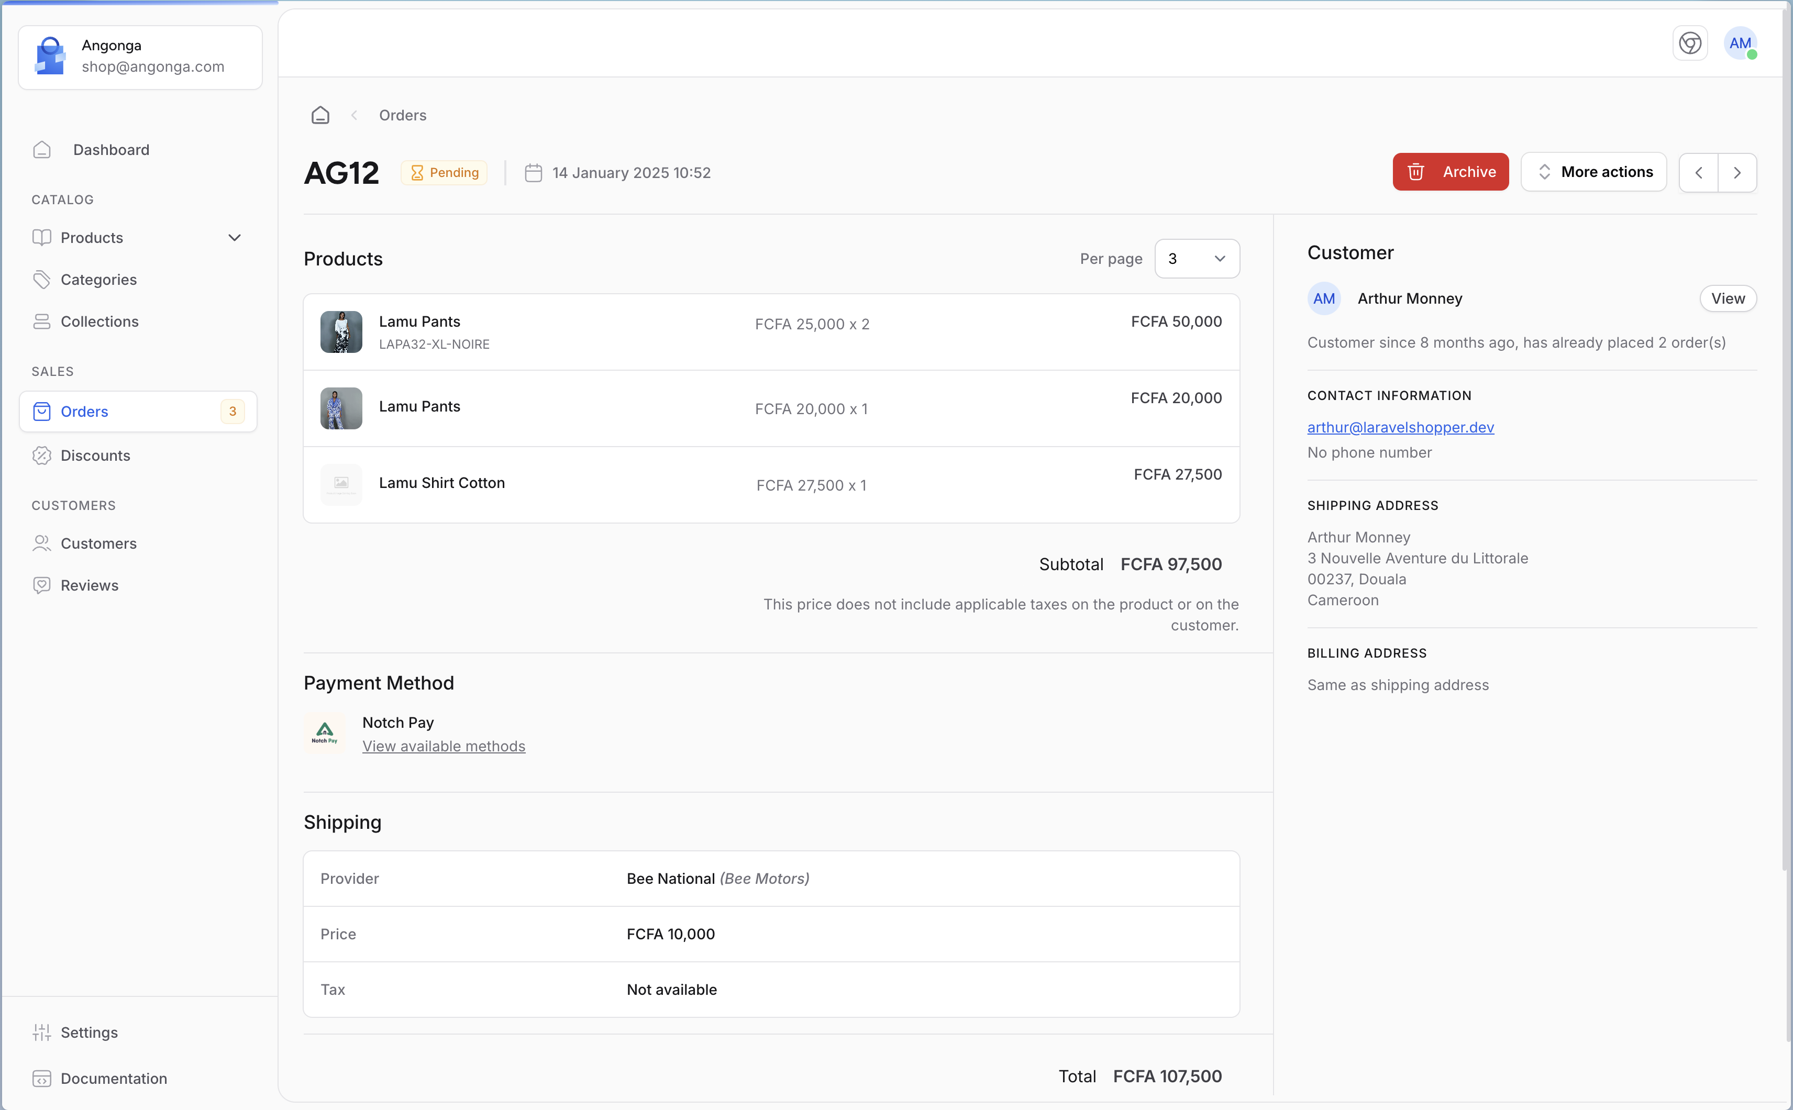Expand the Products sidebar chevron
The image size is (1793, 1110).
234,238
